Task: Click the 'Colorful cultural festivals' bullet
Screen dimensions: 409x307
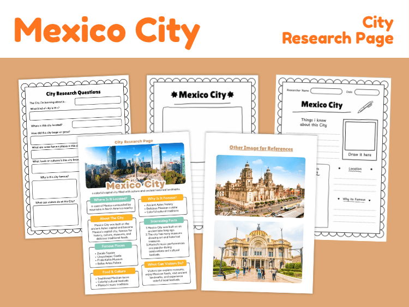Action: 113,281
